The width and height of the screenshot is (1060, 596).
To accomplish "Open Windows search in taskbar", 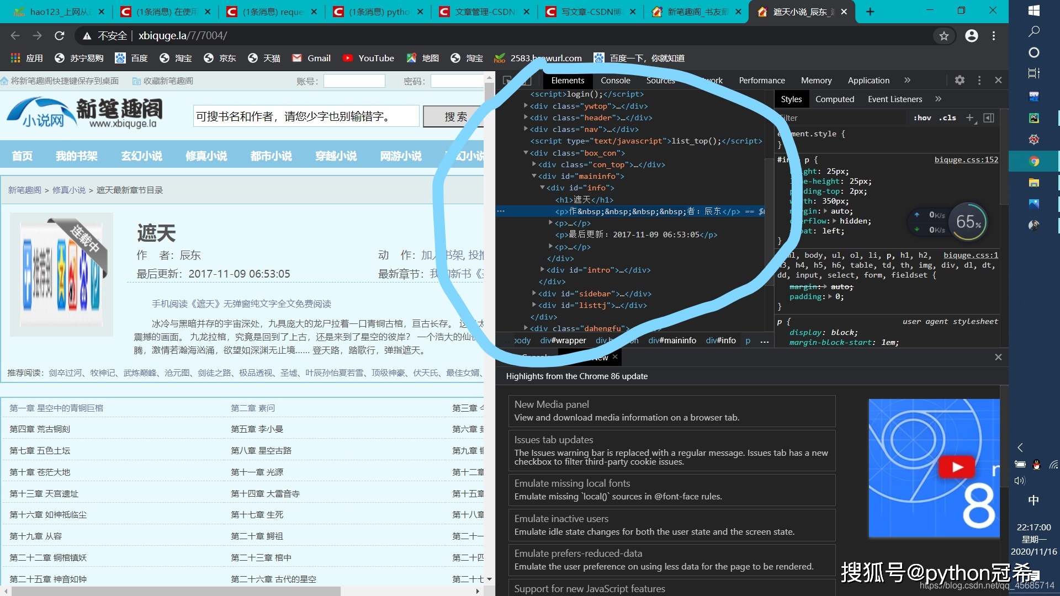I will pyautogui.click(x=1034, y=31).
